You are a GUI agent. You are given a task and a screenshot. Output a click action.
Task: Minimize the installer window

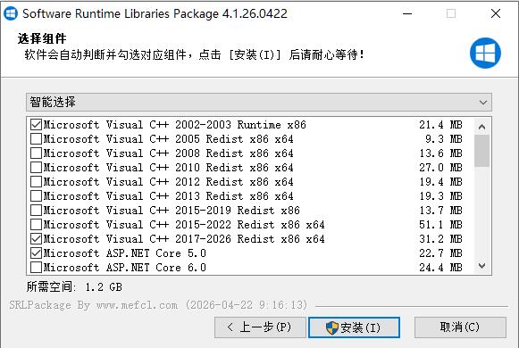[x=407, y=13]
